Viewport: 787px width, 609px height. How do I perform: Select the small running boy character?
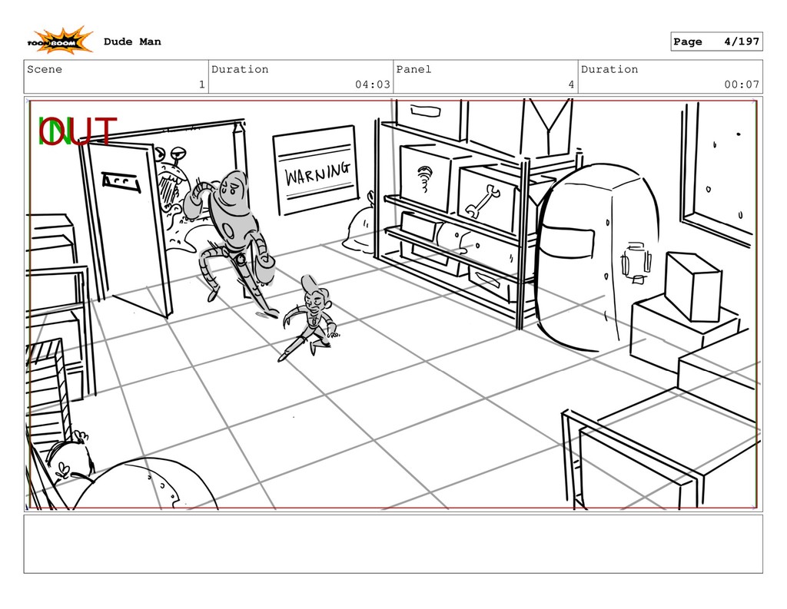coord(310,317)
